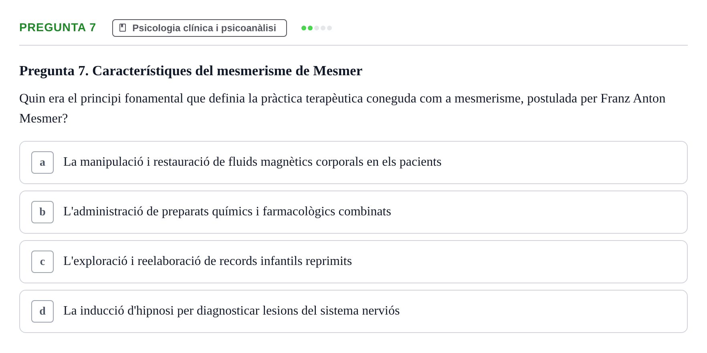This screenshot has width=707, height=353.
Task: Click the first green difficulty dot
Action: tap(304, 28)
